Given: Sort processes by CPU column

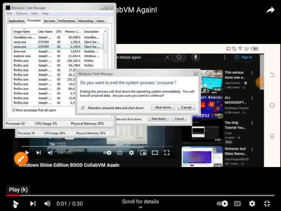Looking at the screenshot, I should tap(59, 32).
